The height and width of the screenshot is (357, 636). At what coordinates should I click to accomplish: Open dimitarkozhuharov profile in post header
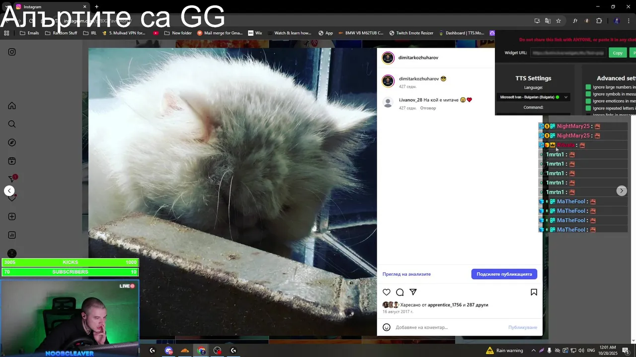pos(418,58)
